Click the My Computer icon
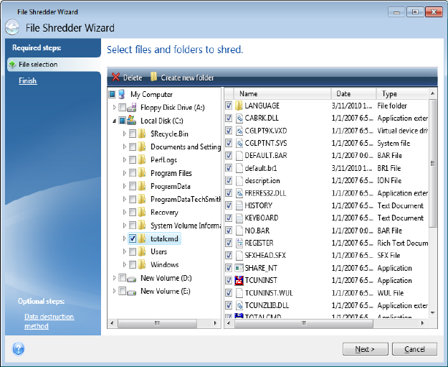The width and height of the screenshot is (448, 367). 122,94
